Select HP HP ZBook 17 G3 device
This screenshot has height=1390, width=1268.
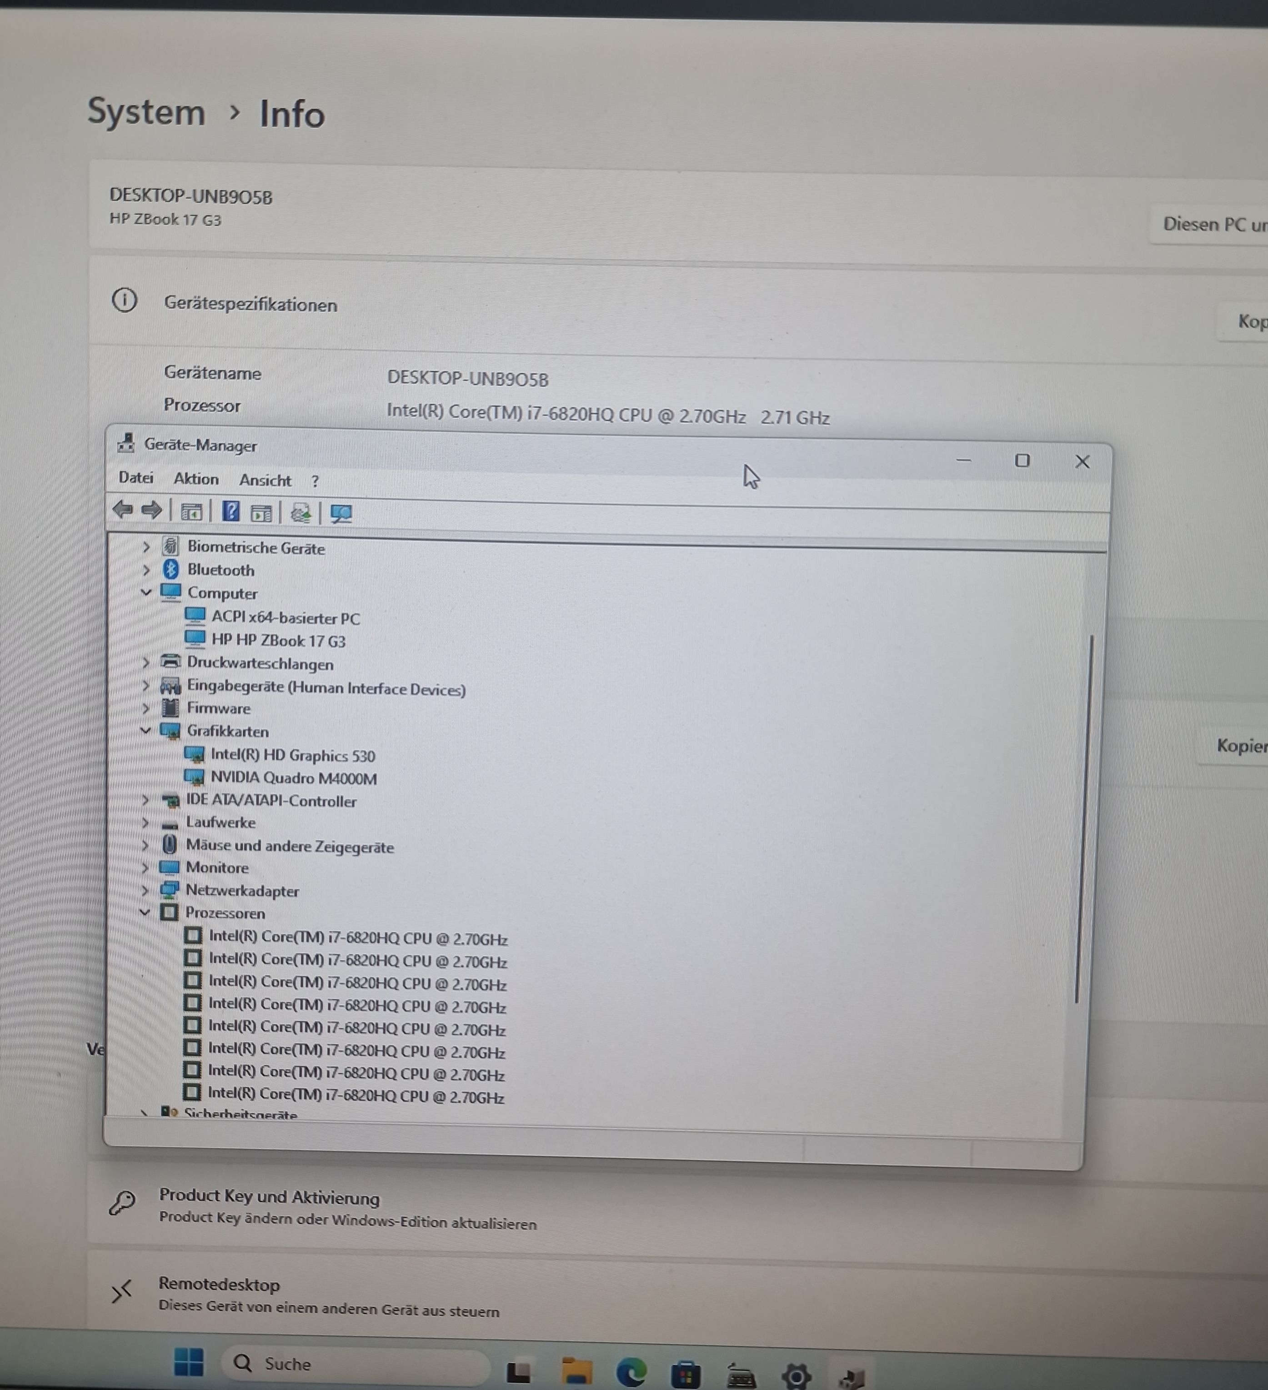pyautogui.click(x=279, y=641)
